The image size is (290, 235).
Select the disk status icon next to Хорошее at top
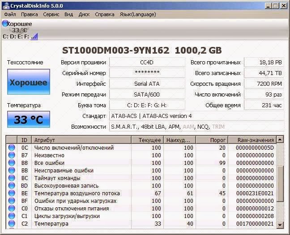(x=5, y=23)
